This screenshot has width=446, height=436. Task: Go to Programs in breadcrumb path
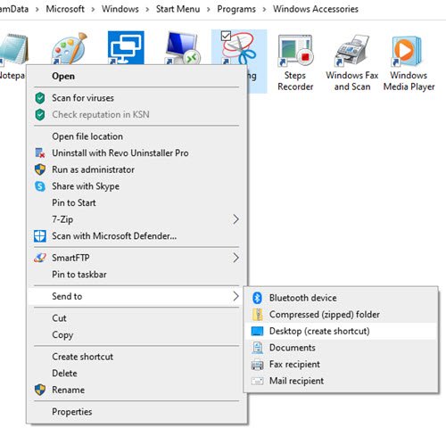236,9
